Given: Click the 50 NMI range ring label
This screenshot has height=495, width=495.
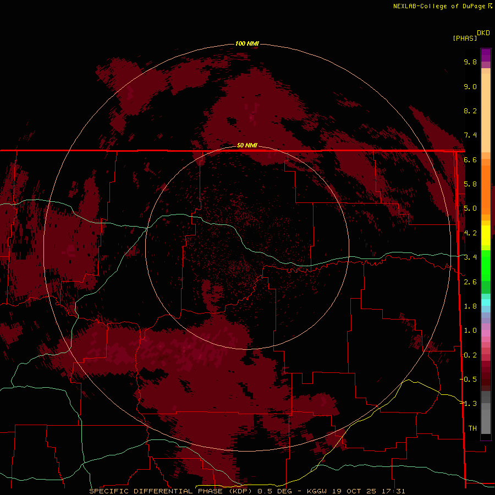Looking at the screenshot, I should point(247,145).
